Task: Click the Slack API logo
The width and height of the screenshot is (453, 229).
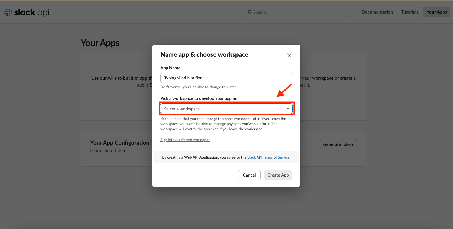Action: (x=26, y=12)
